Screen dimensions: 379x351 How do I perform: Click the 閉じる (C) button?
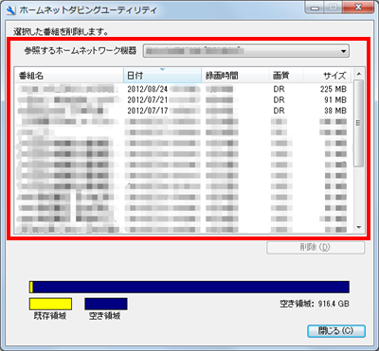[336, 331]
